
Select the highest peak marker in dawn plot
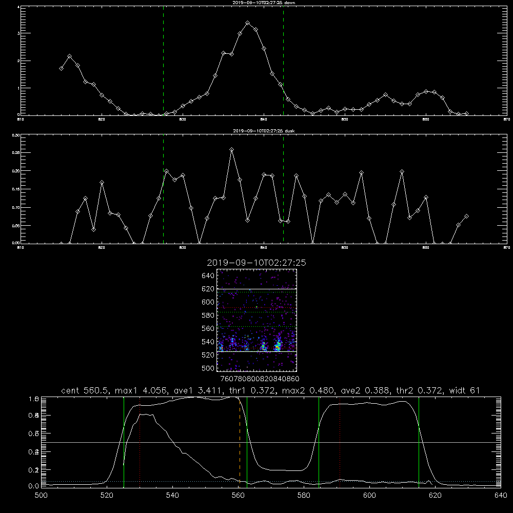[x=248, y=23]
